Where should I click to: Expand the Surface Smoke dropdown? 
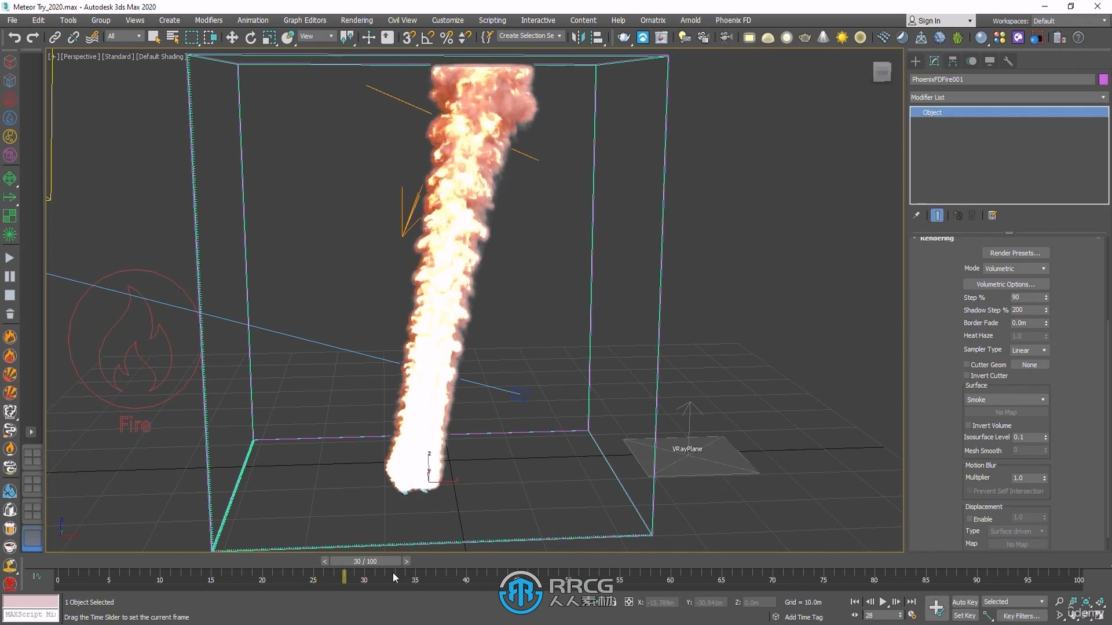1042,399
